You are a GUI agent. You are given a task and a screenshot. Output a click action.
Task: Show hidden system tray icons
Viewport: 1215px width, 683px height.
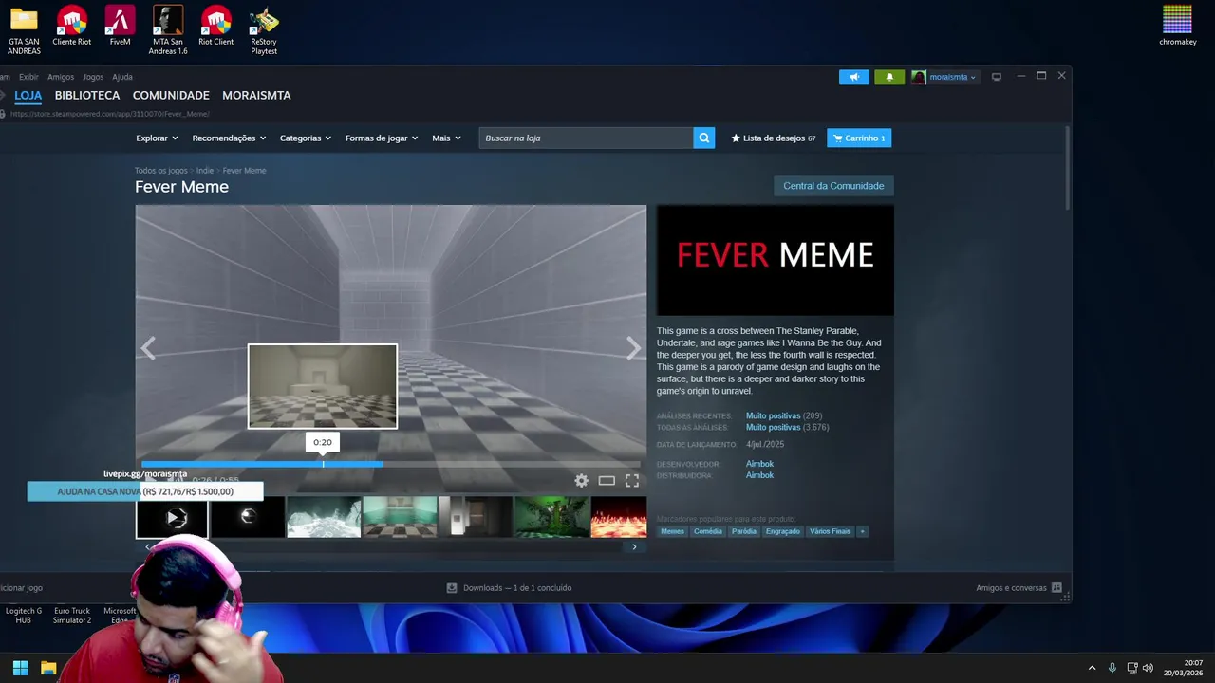pos(1092,668)
